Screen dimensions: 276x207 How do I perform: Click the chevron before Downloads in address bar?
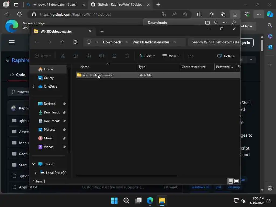point(97,42)
